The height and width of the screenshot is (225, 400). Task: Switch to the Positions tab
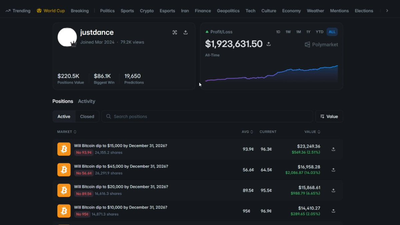click(63, 101)
